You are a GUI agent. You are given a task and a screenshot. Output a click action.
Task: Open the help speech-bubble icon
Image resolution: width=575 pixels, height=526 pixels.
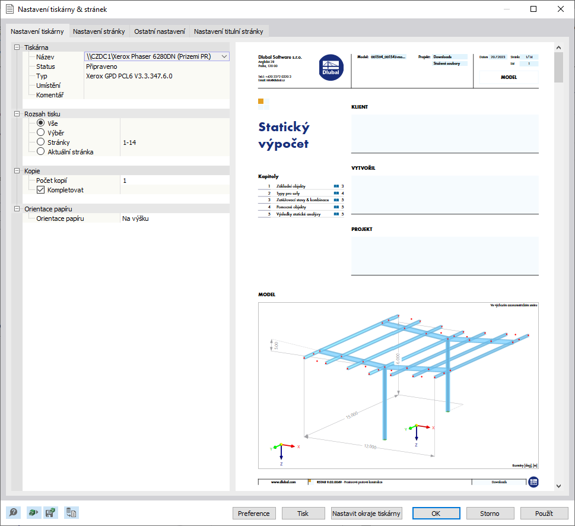[13, 512]
